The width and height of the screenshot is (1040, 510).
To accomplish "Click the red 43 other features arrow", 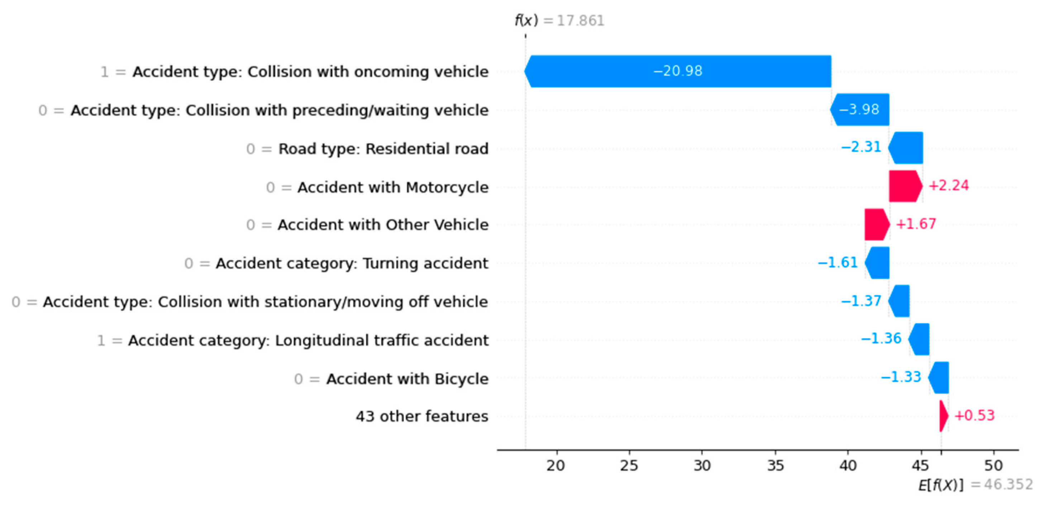I will [944, 416].
